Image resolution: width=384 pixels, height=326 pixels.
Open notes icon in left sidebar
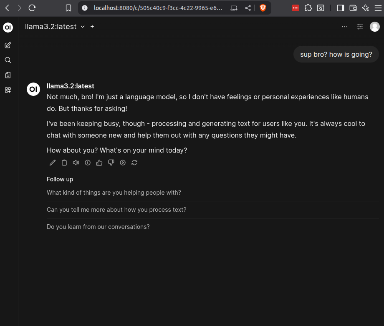8,75
